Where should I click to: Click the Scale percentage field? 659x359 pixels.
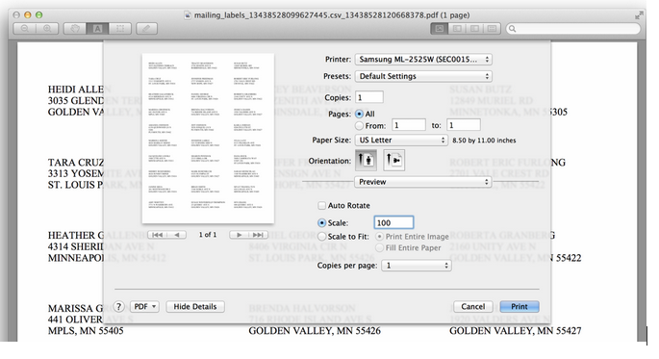(x=393, y=222)
